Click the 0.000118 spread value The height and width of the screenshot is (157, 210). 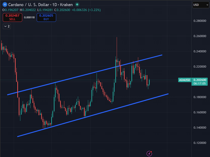(x=29, y=17)
